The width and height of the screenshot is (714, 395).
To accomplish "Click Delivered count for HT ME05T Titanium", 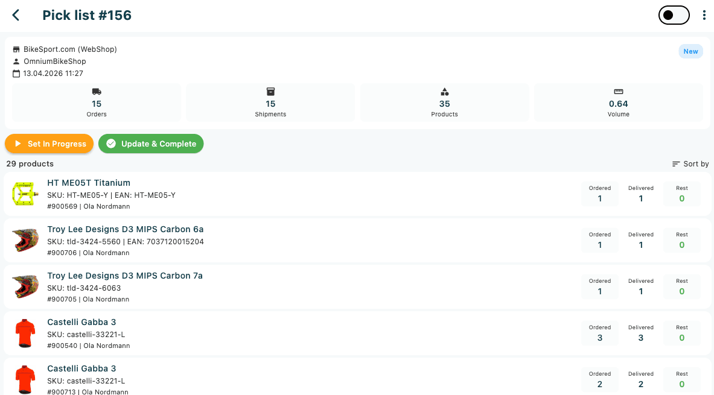I will click(x=641, y=194).
